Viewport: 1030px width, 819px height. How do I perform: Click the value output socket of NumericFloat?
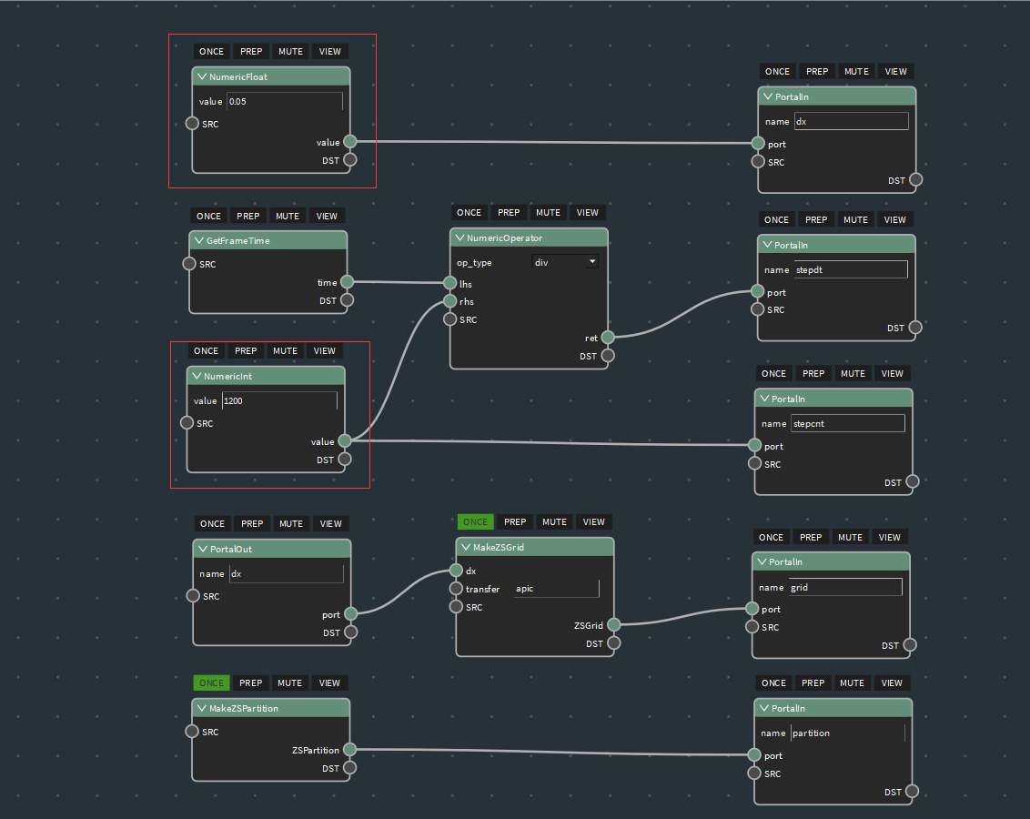point(350,142)
